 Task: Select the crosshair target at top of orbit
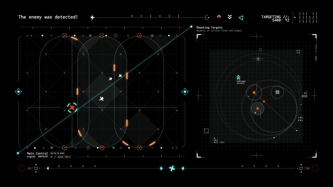tap(258, 59)
